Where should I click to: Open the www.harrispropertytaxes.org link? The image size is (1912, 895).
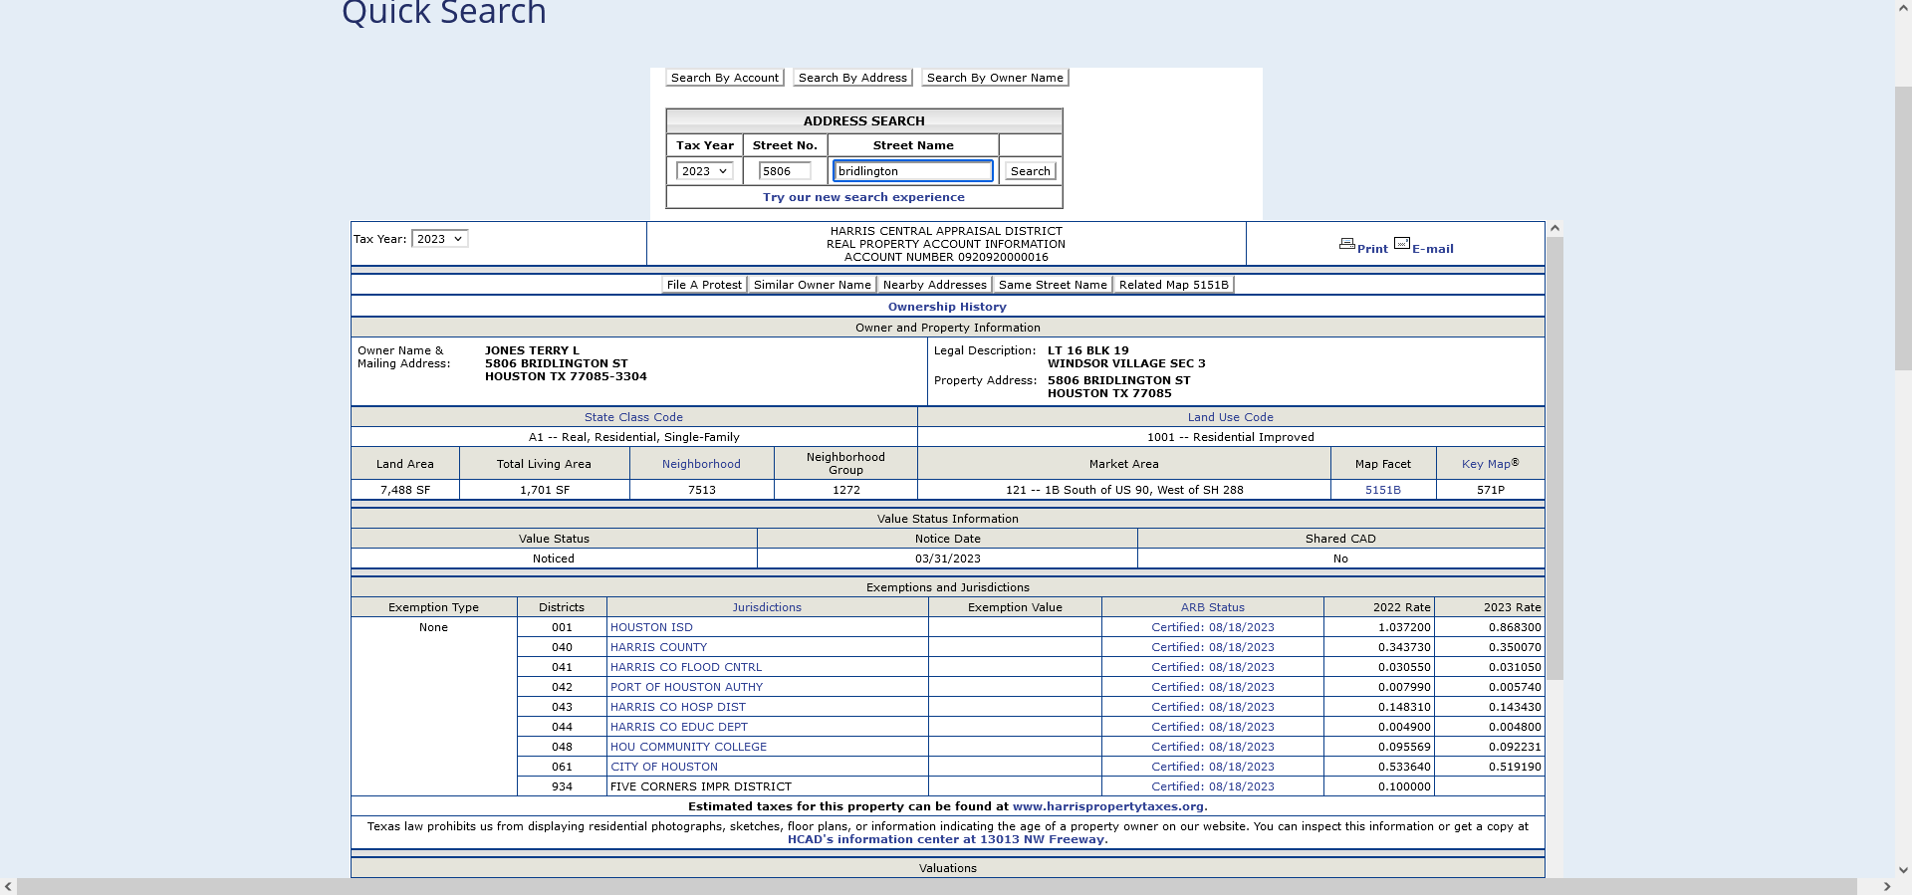click(1107, 806)
